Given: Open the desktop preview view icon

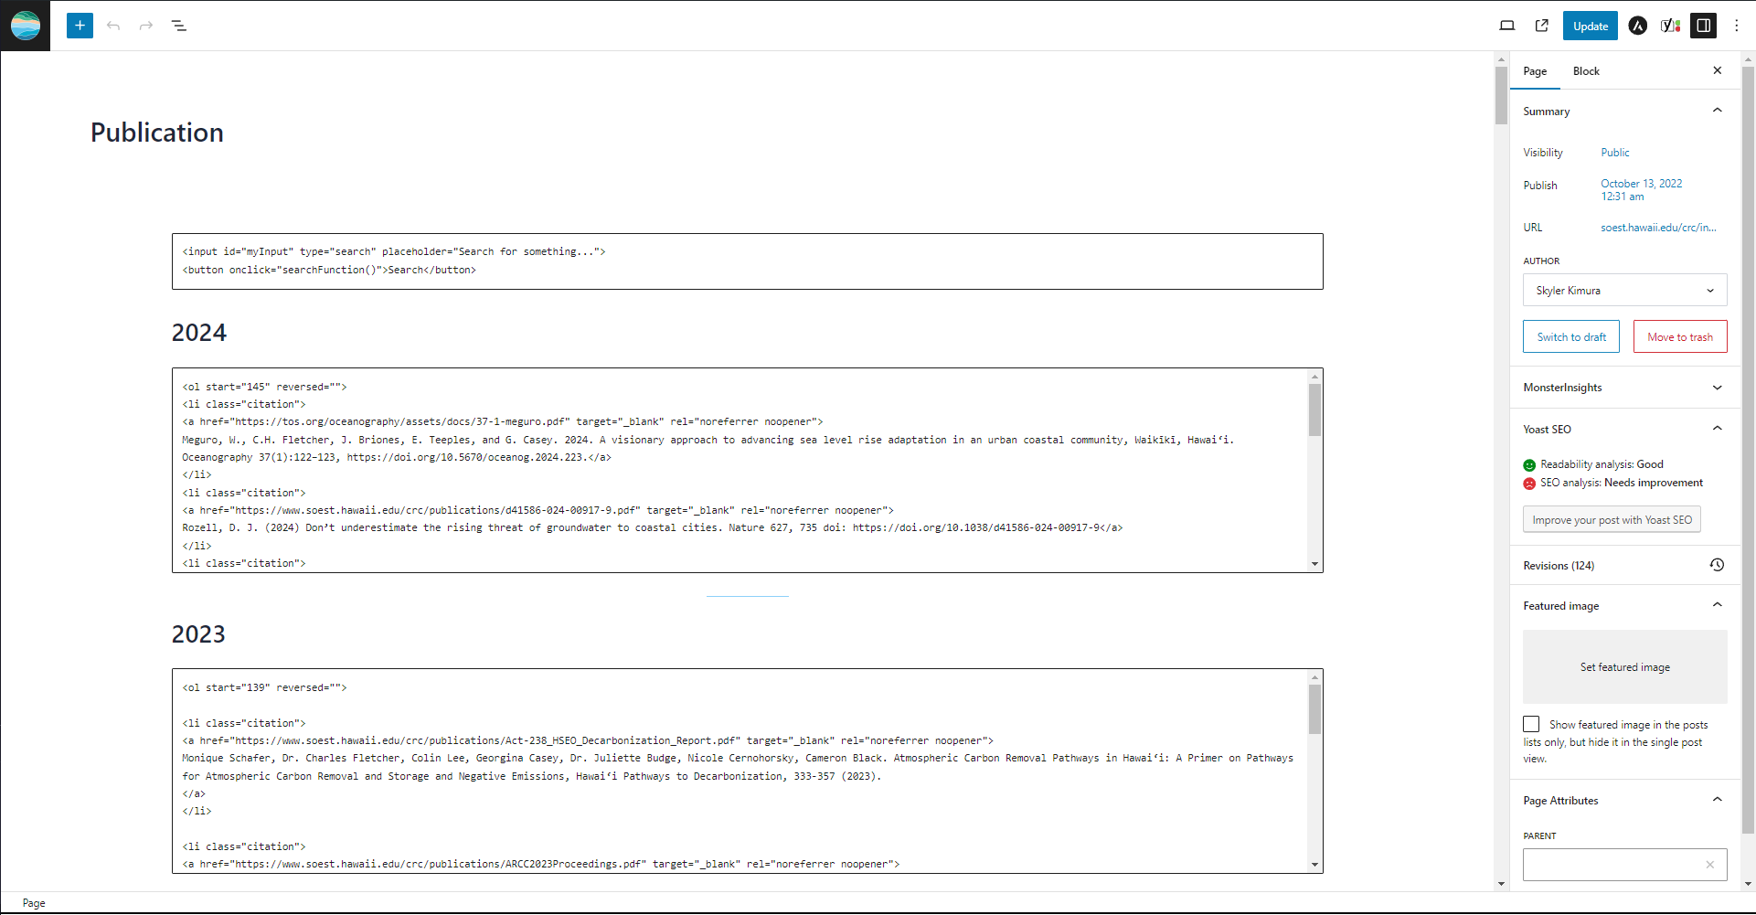Looking at the screenshot, I should coord(1507,26).
